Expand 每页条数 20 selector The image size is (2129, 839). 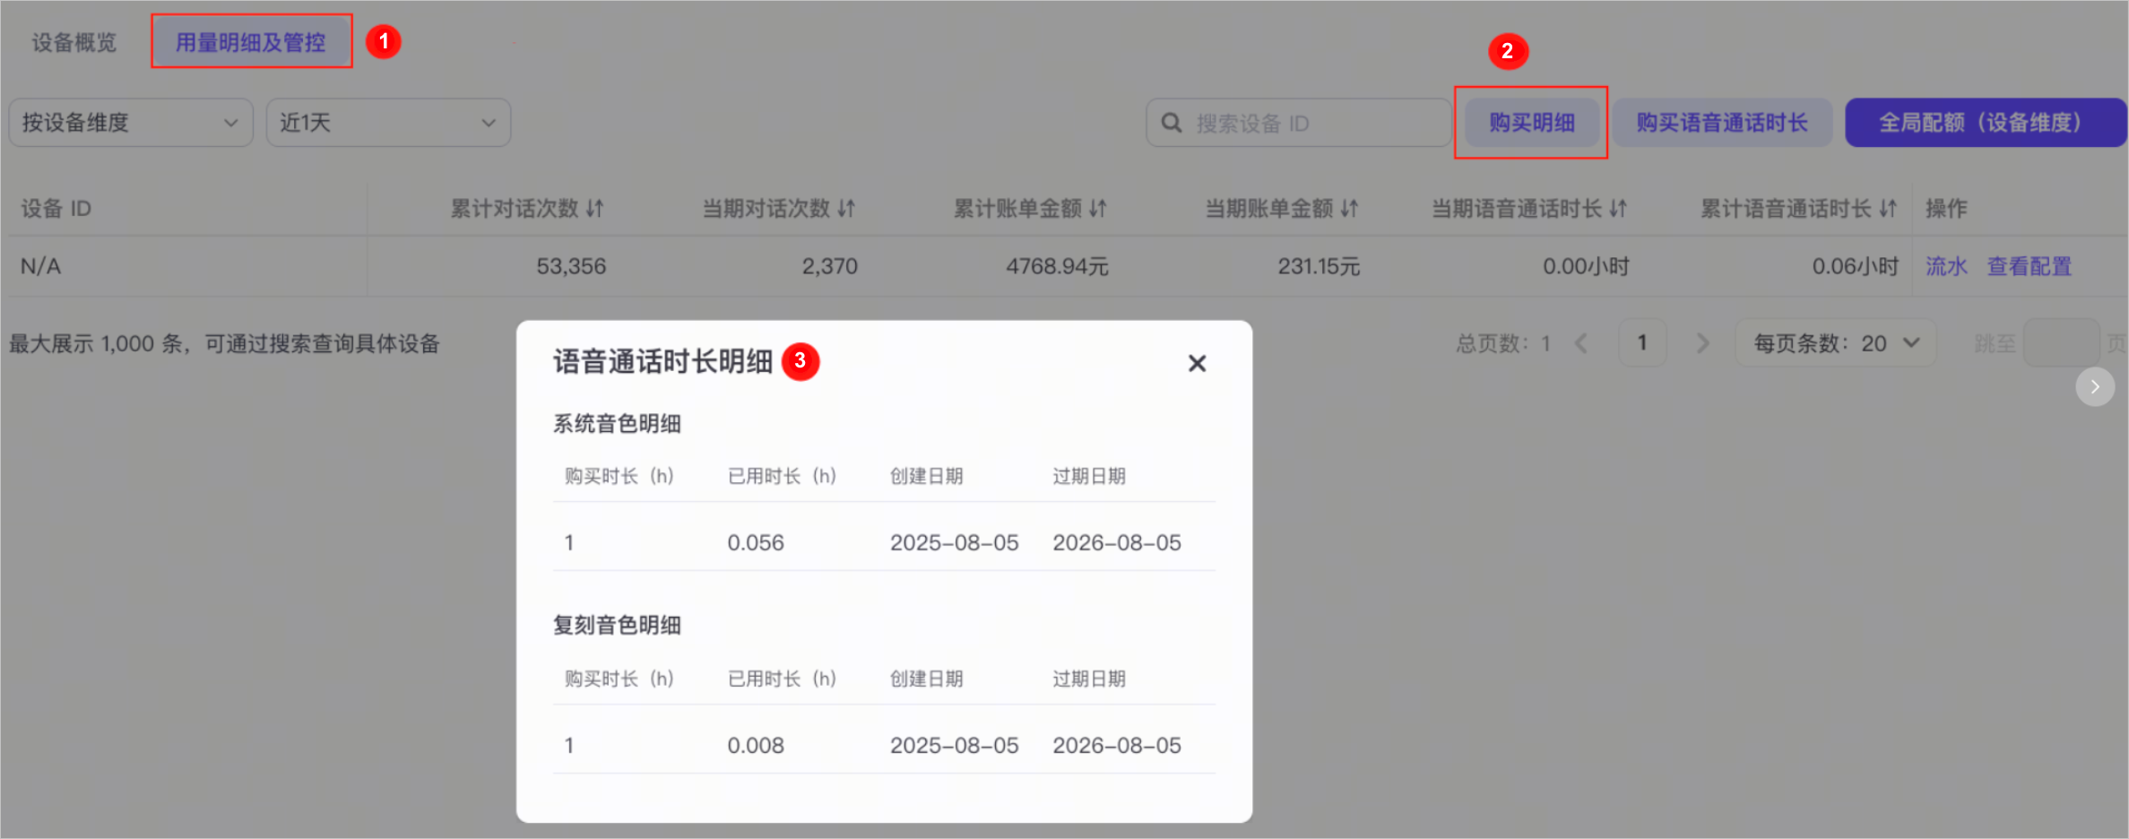click(x=1836, y=343)
